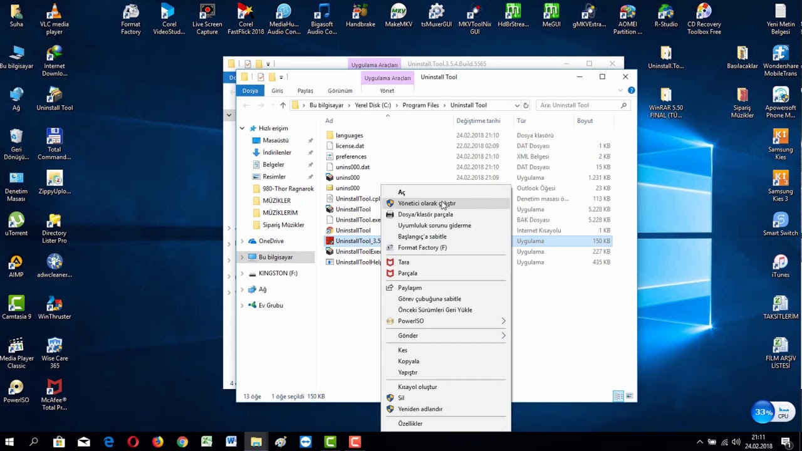Open PowerISO desktop shortcut
Viewport: 802px width, 451px height.
(16, 392)
